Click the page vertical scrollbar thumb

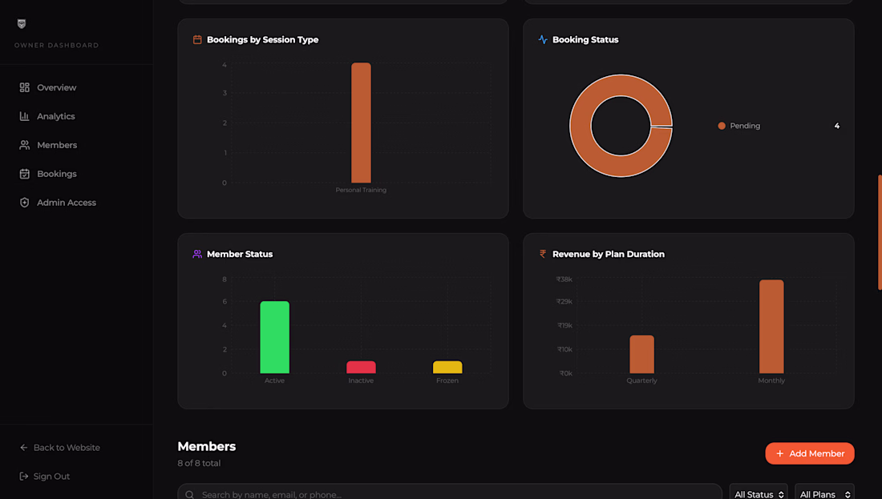point(880,232)
